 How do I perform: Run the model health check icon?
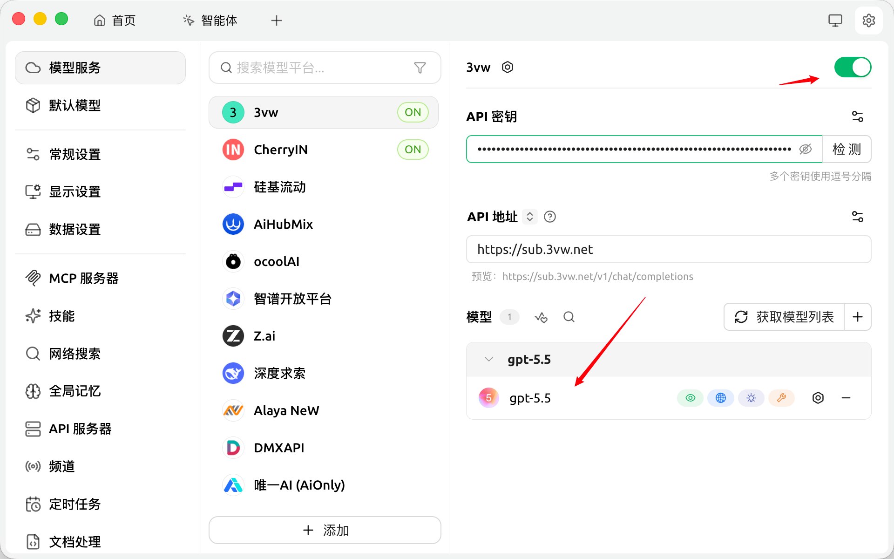pyautogui.click(x=541, y=317)
